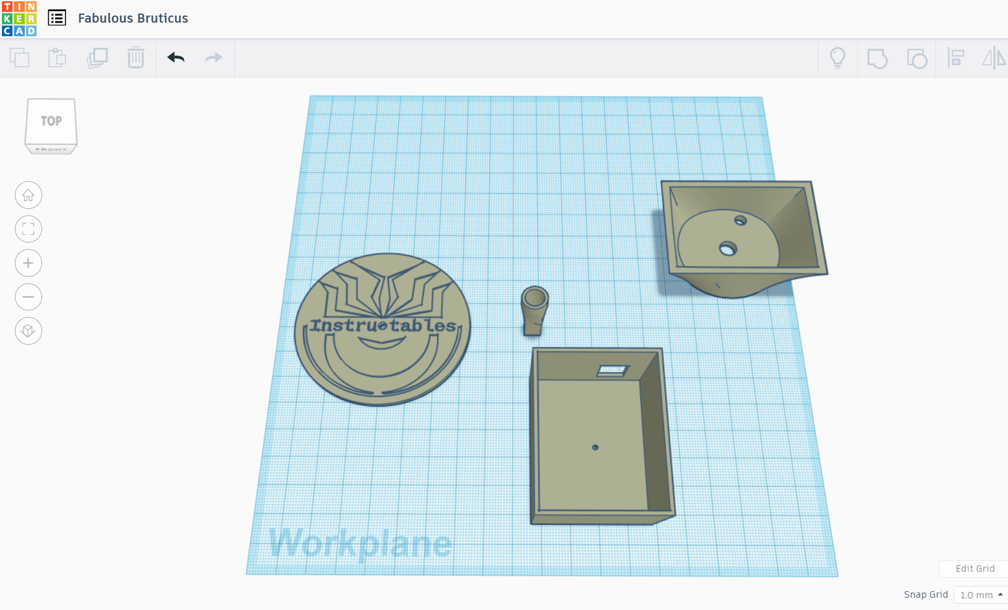Click the Group shapes icon

pos(877,58)
